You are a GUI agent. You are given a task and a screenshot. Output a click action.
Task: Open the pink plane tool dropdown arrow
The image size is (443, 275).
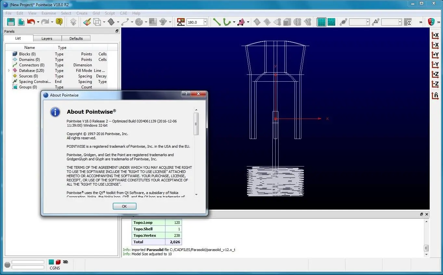click(x=248, y=22)
